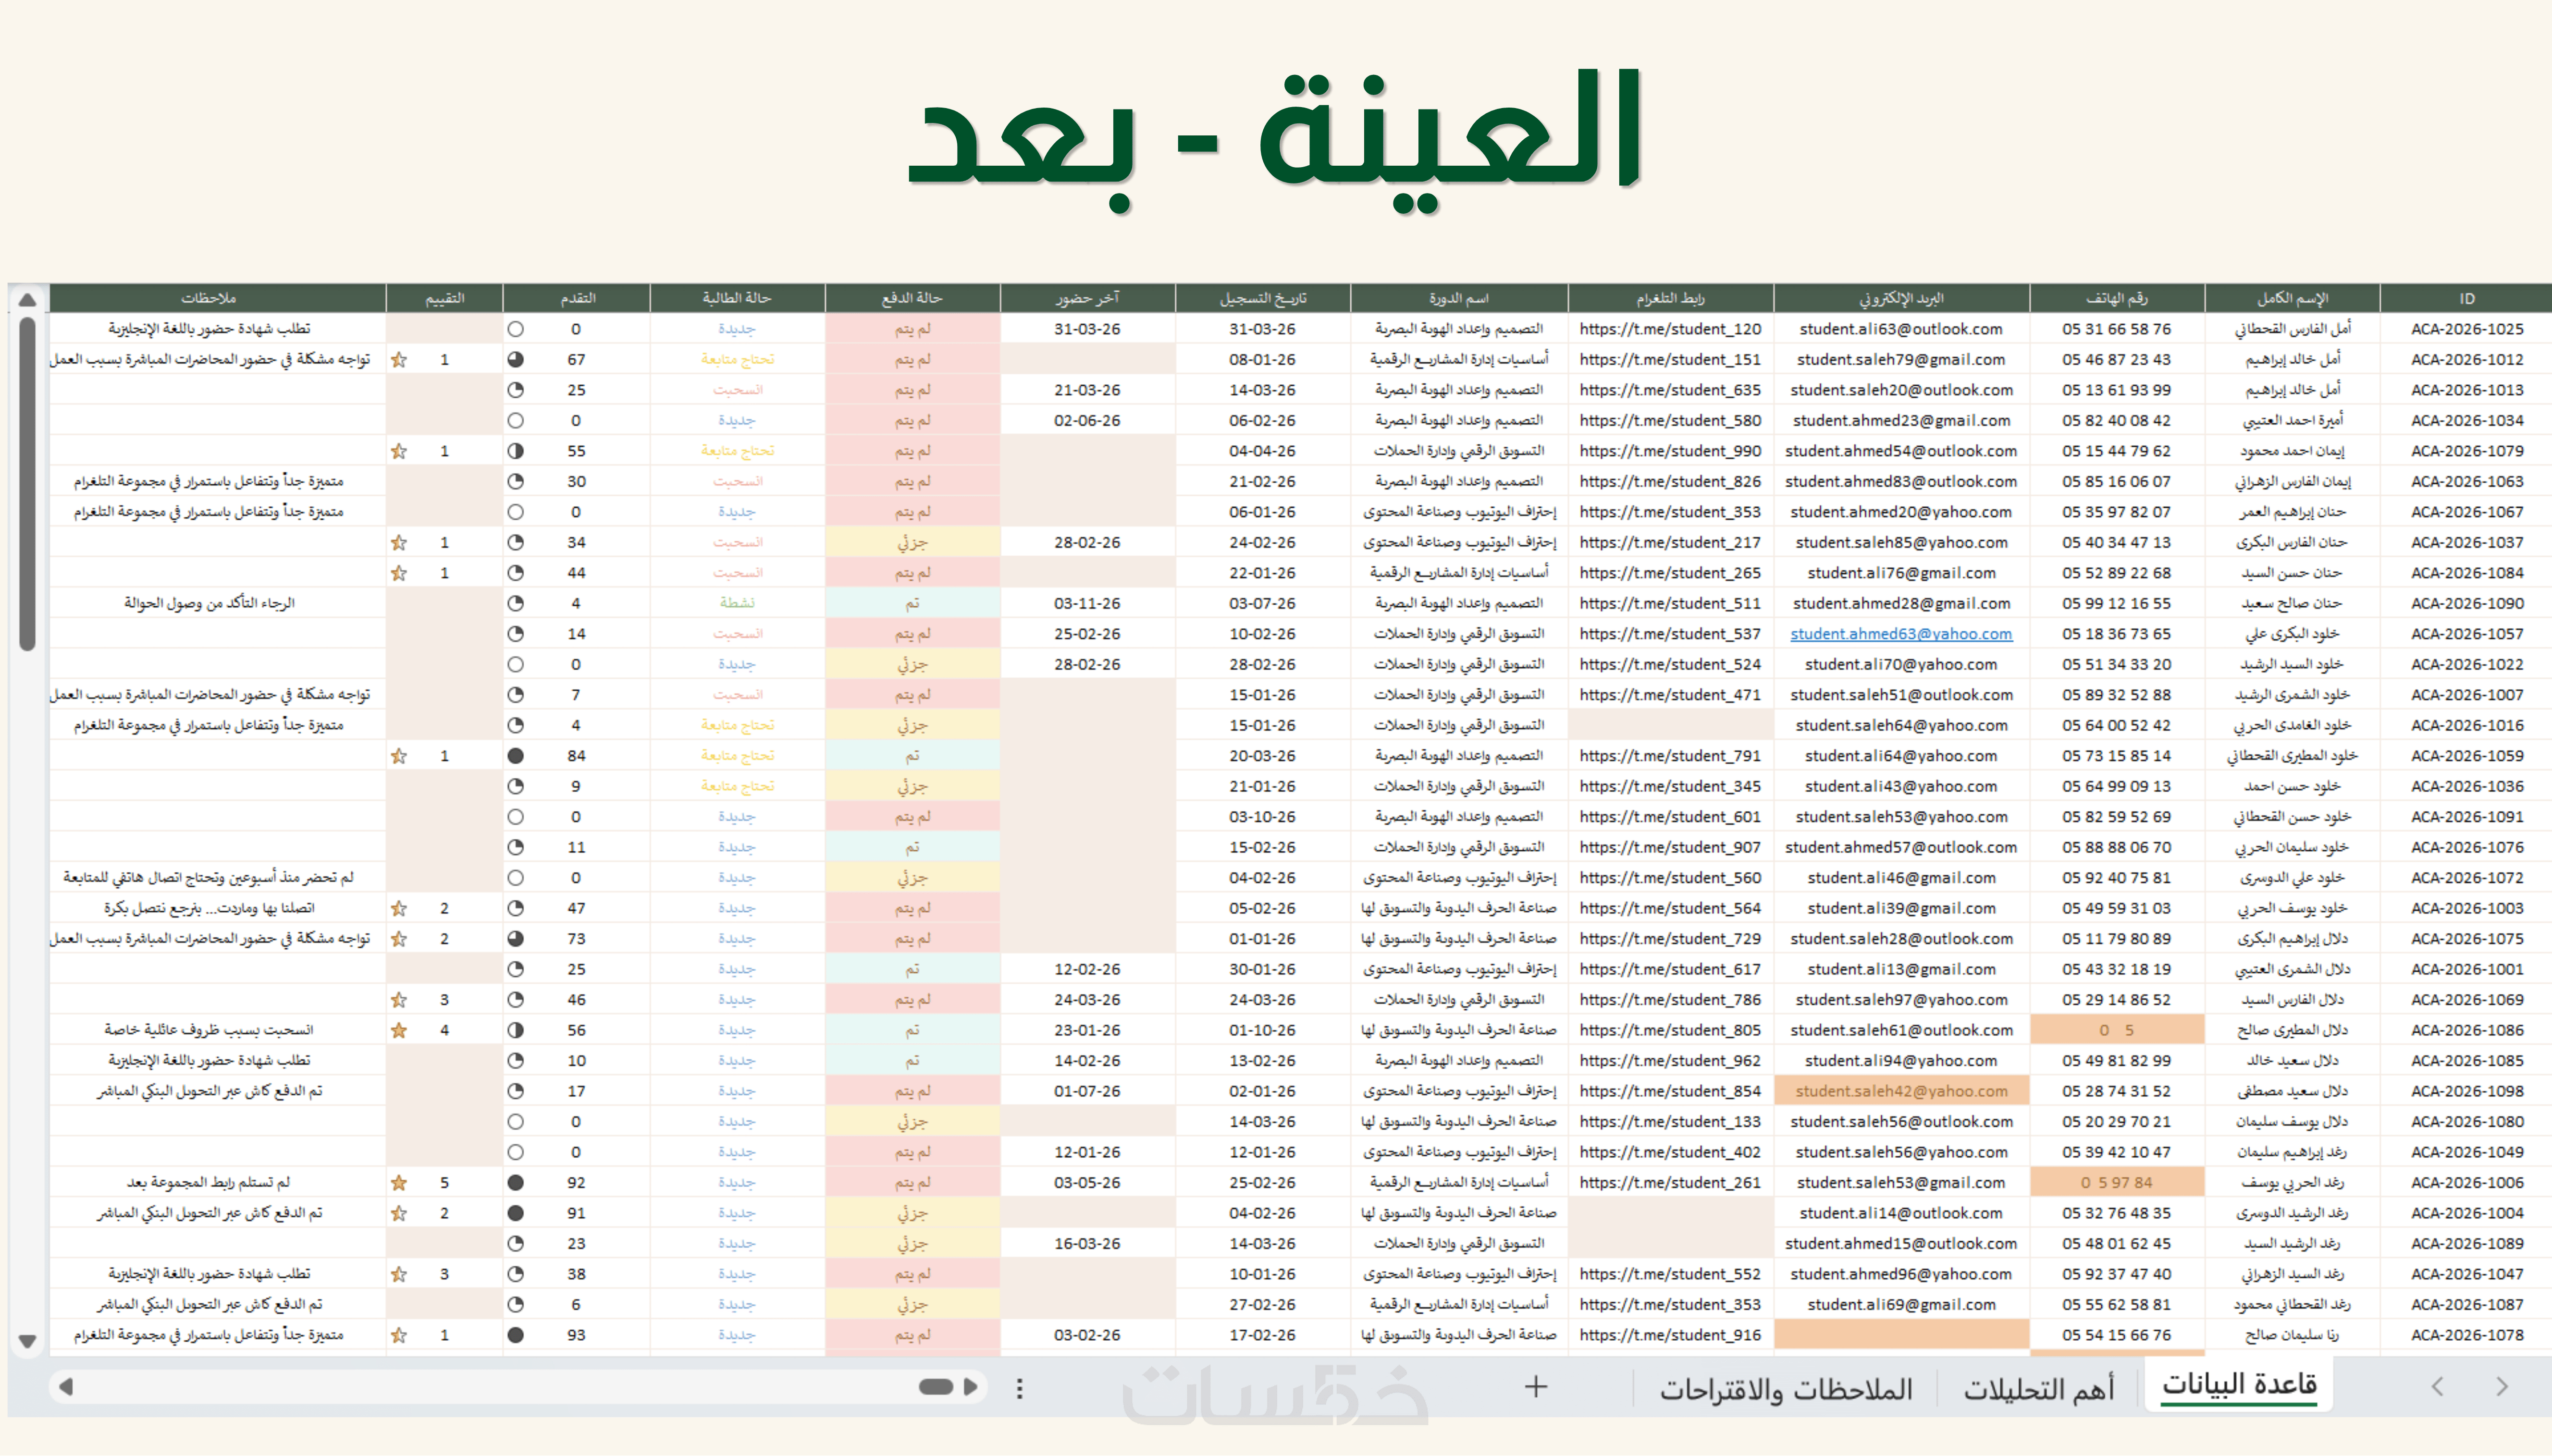Click the rating star in row ACA-2026-1079
2552x1456 pixels.
pyautogui.click(x=399, y=451)
